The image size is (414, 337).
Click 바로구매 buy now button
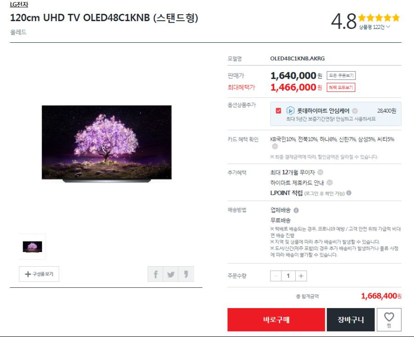[276, 320]
